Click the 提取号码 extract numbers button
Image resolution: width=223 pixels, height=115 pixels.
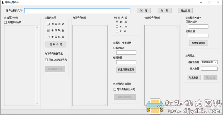(56, 44)
